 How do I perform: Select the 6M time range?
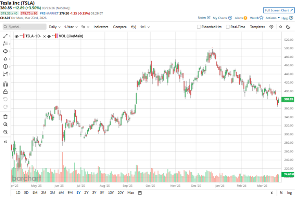click(61, 193)
